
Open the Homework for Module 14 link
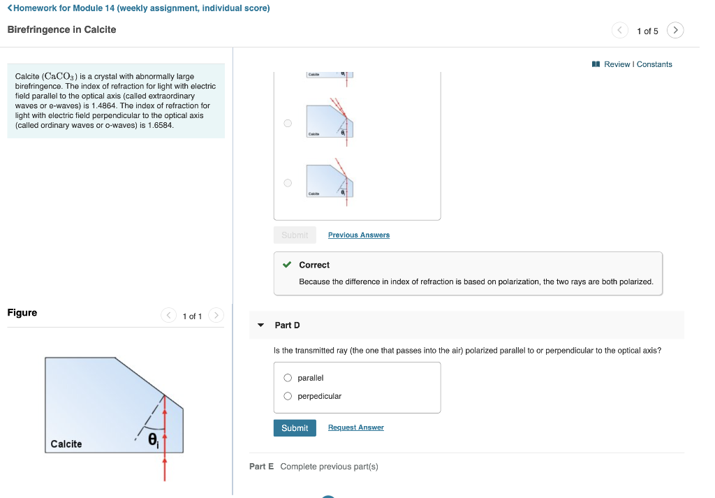click(141, 8)
